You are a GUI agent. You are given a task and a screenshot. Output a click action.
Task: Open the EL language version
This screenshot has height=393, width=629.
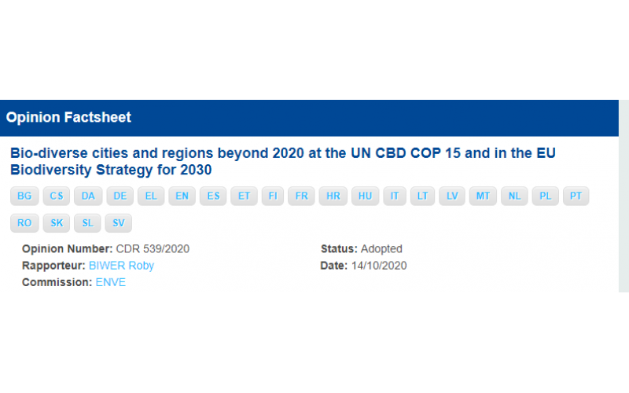click(x=151, y=196)
